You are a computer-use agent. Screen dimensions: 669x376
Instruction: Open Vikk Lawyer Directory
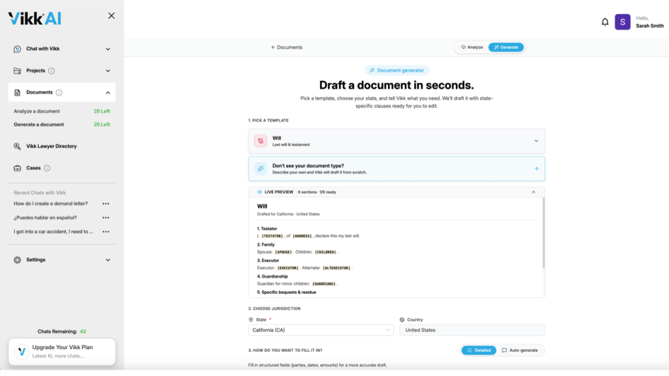[52, 146]
